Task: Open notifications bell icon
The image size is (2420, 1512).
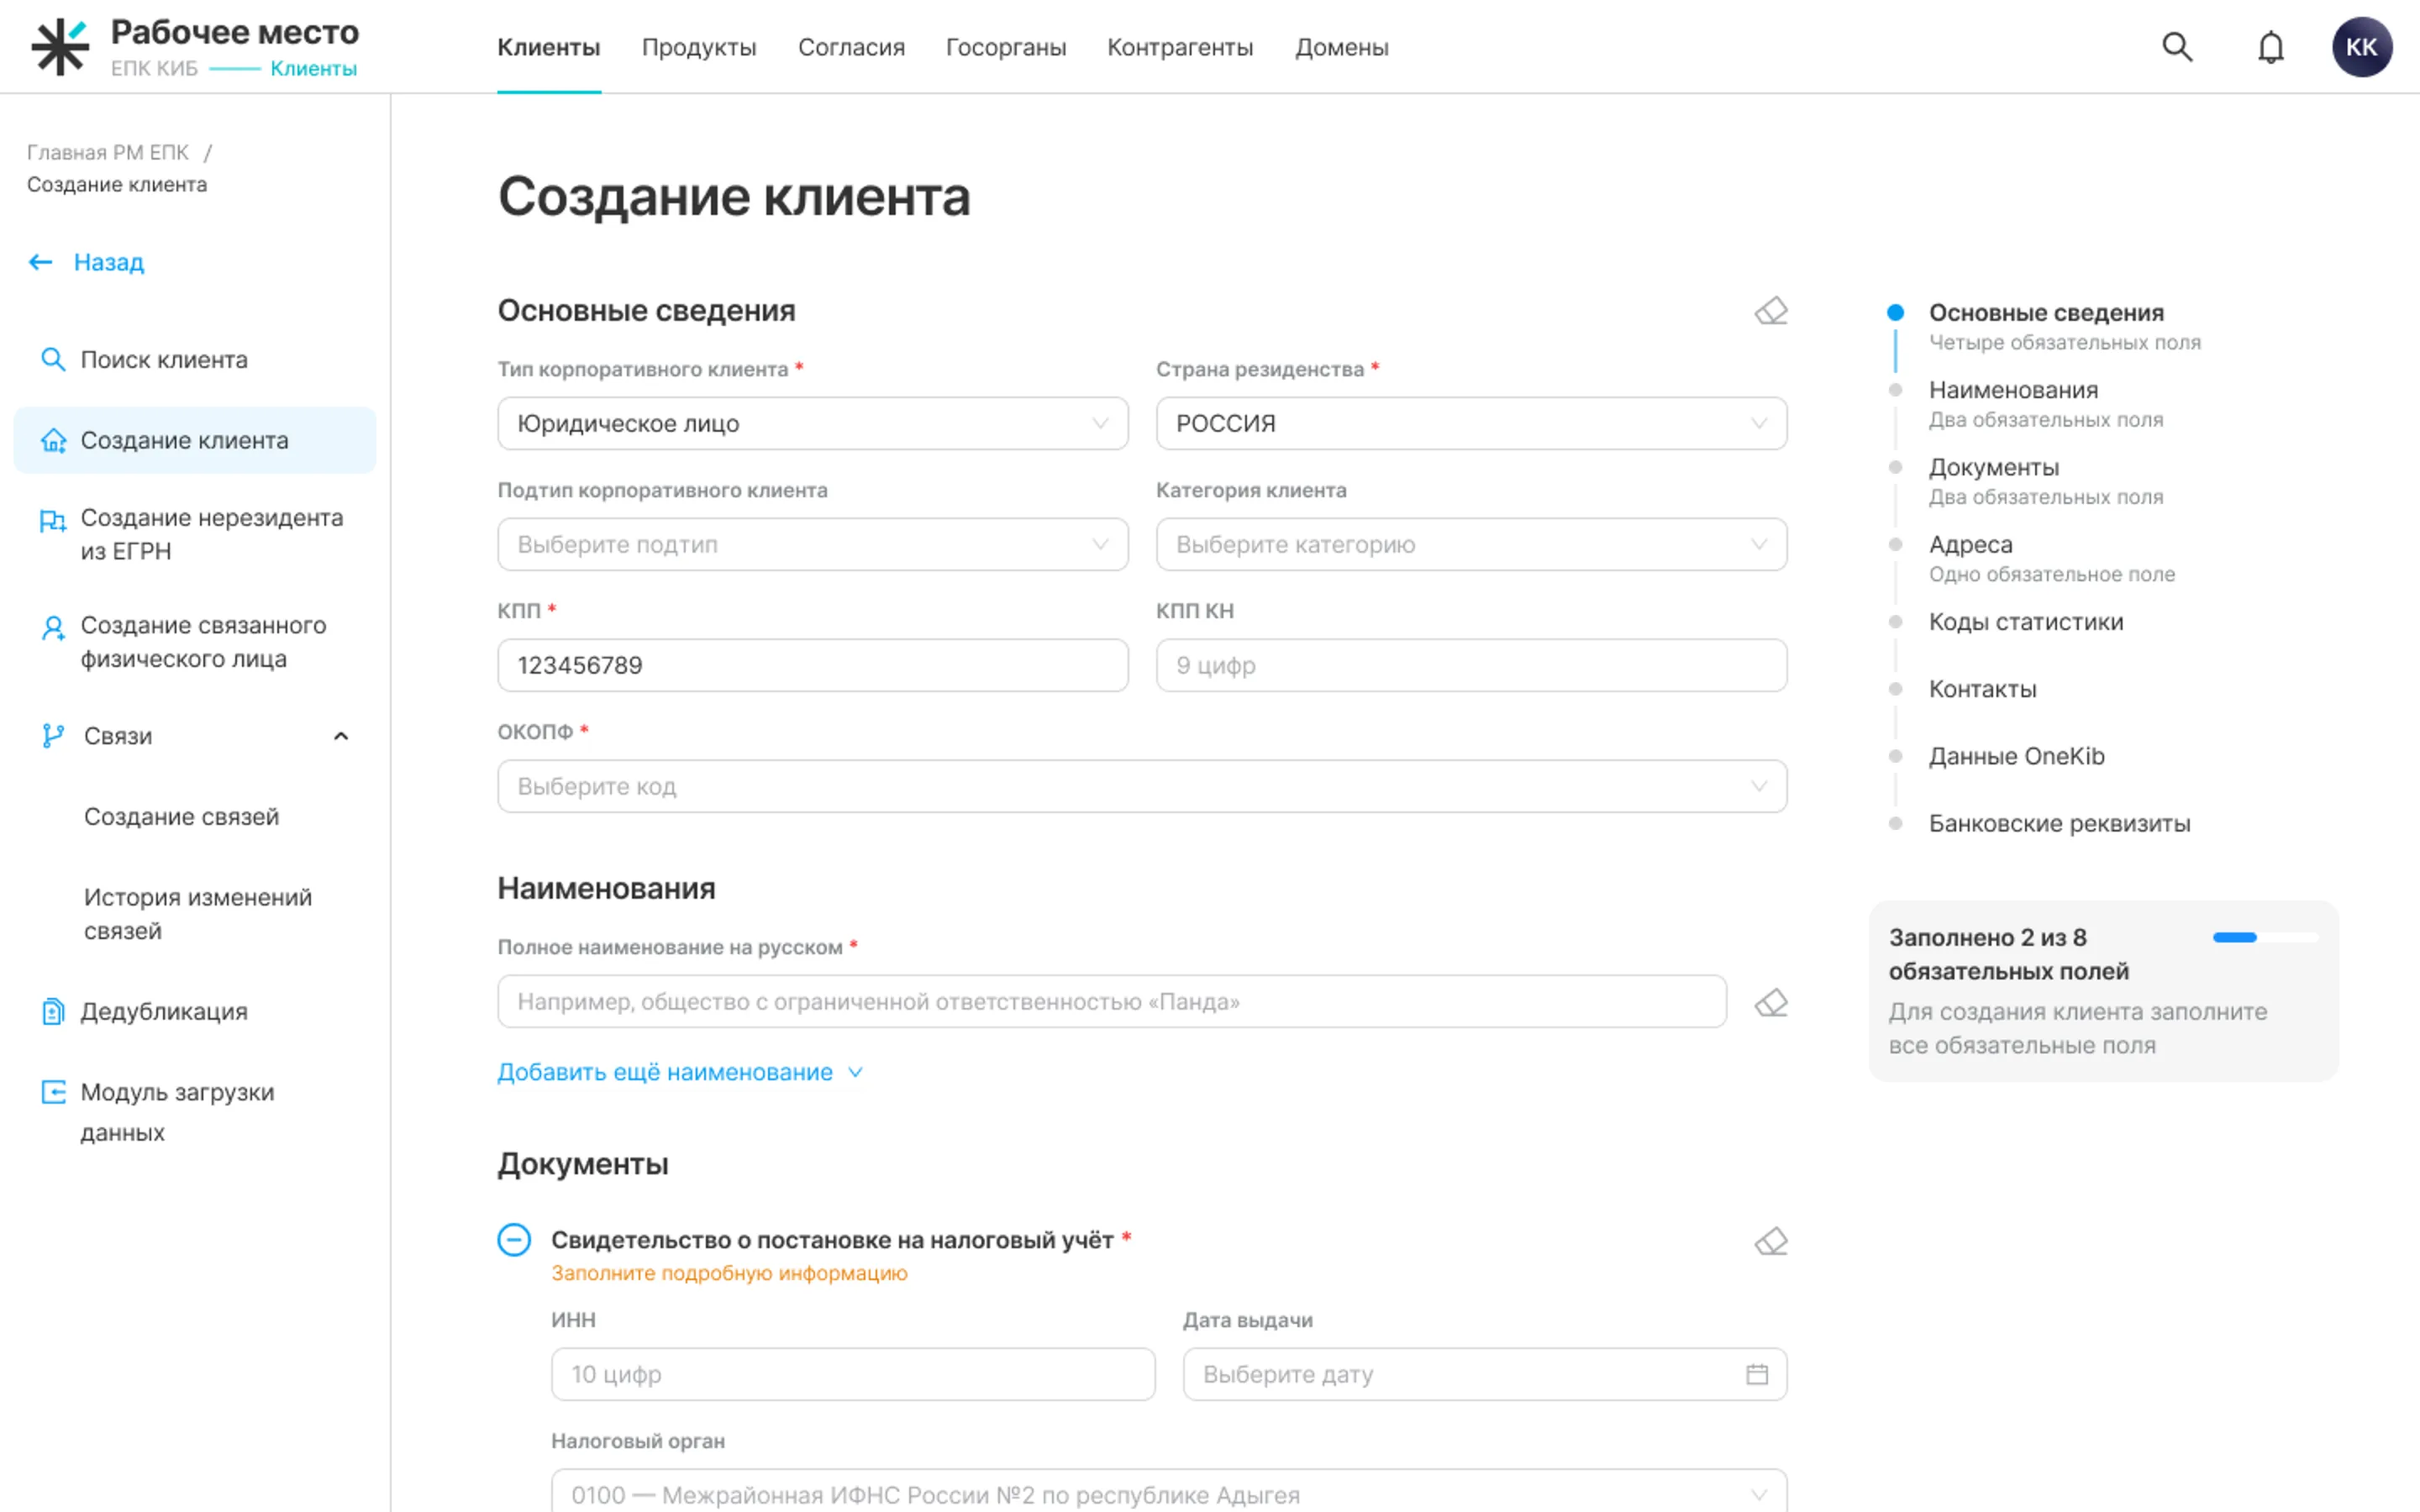Action: click(2271, 47)
